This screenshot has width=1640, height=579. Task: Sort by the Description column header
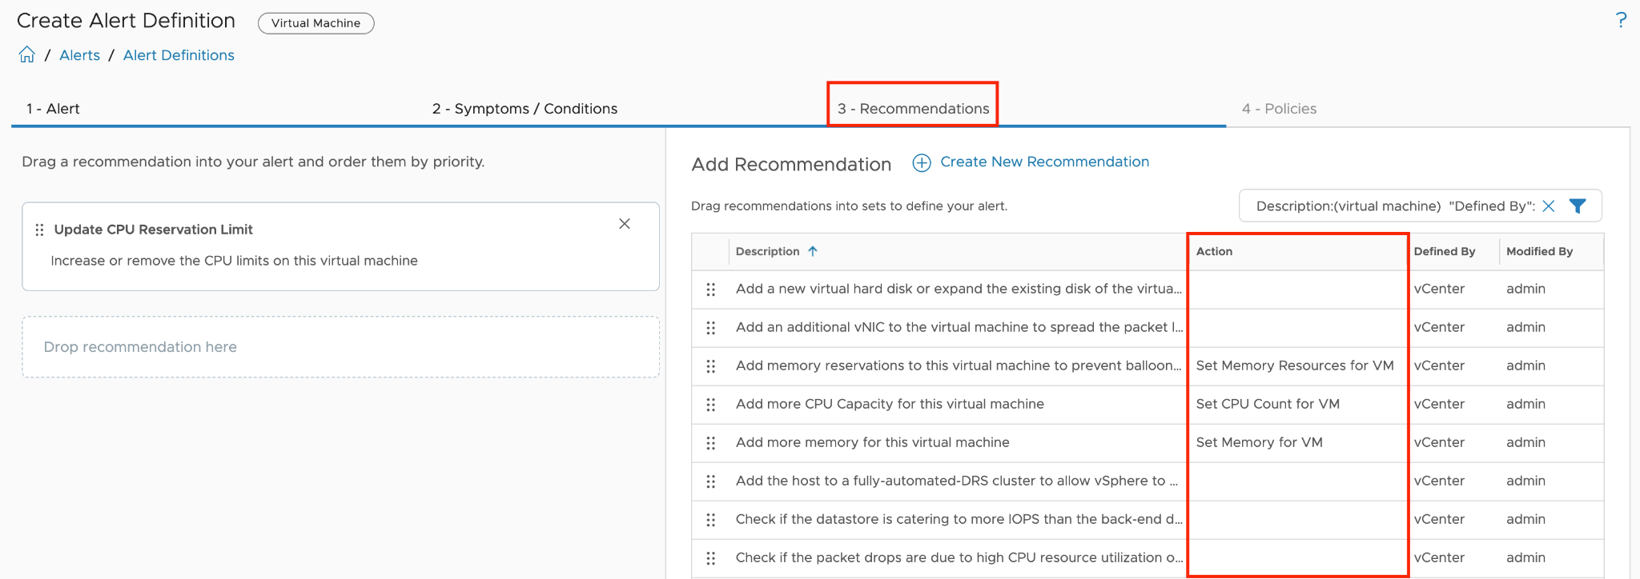[767, 251]
